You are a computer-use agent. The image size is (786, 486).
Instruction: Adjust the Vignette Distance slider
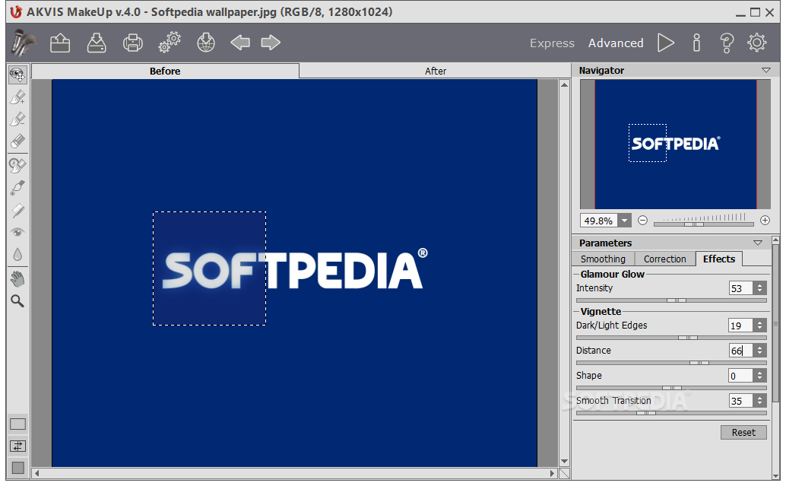coord(671,363)
